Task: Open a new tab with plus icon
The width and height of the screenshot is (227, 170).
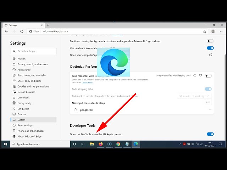Action: tap(48, 25)
